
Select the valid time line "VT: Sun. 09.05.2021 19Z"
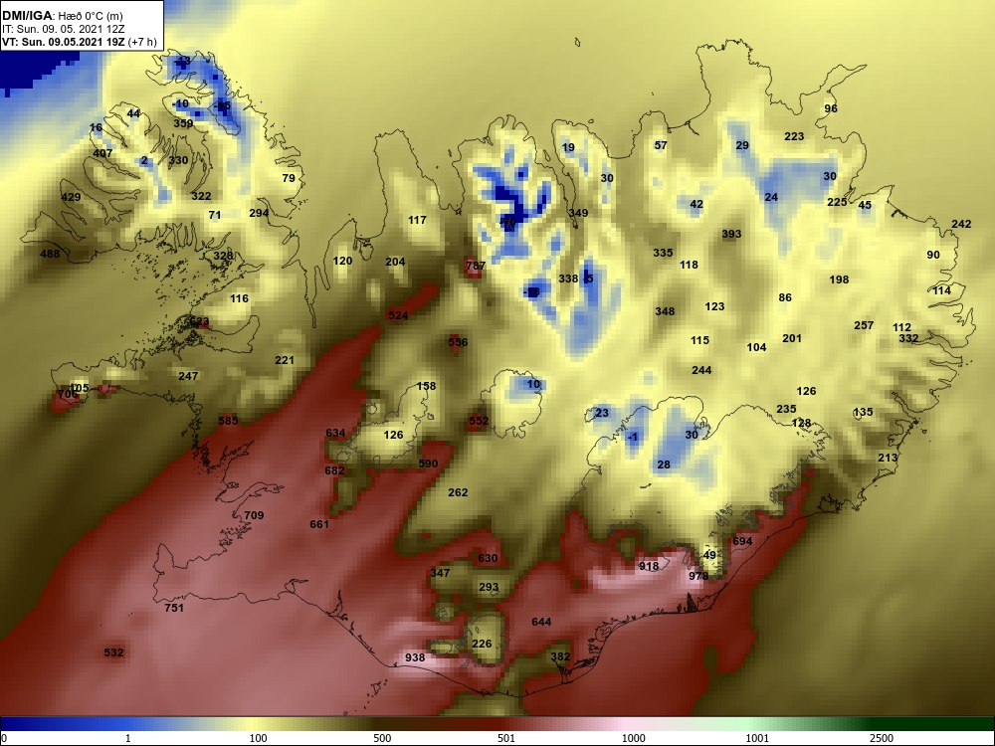coord(63,42)
